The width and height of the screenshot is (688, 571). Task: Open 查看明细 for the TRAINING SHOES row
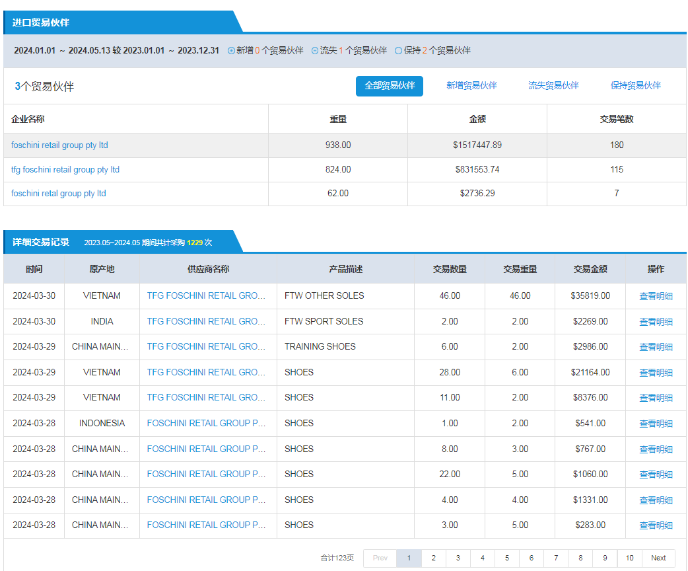656,347
